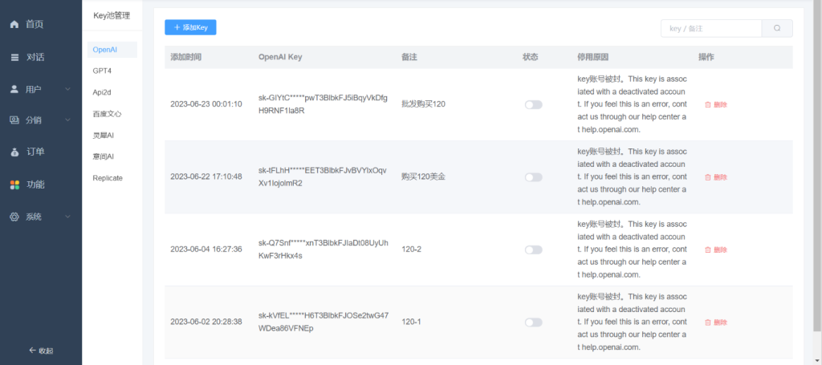
Task: Click the 收起 collapse arrow icon
Action: pyautogui.click(x=32, y=350)
